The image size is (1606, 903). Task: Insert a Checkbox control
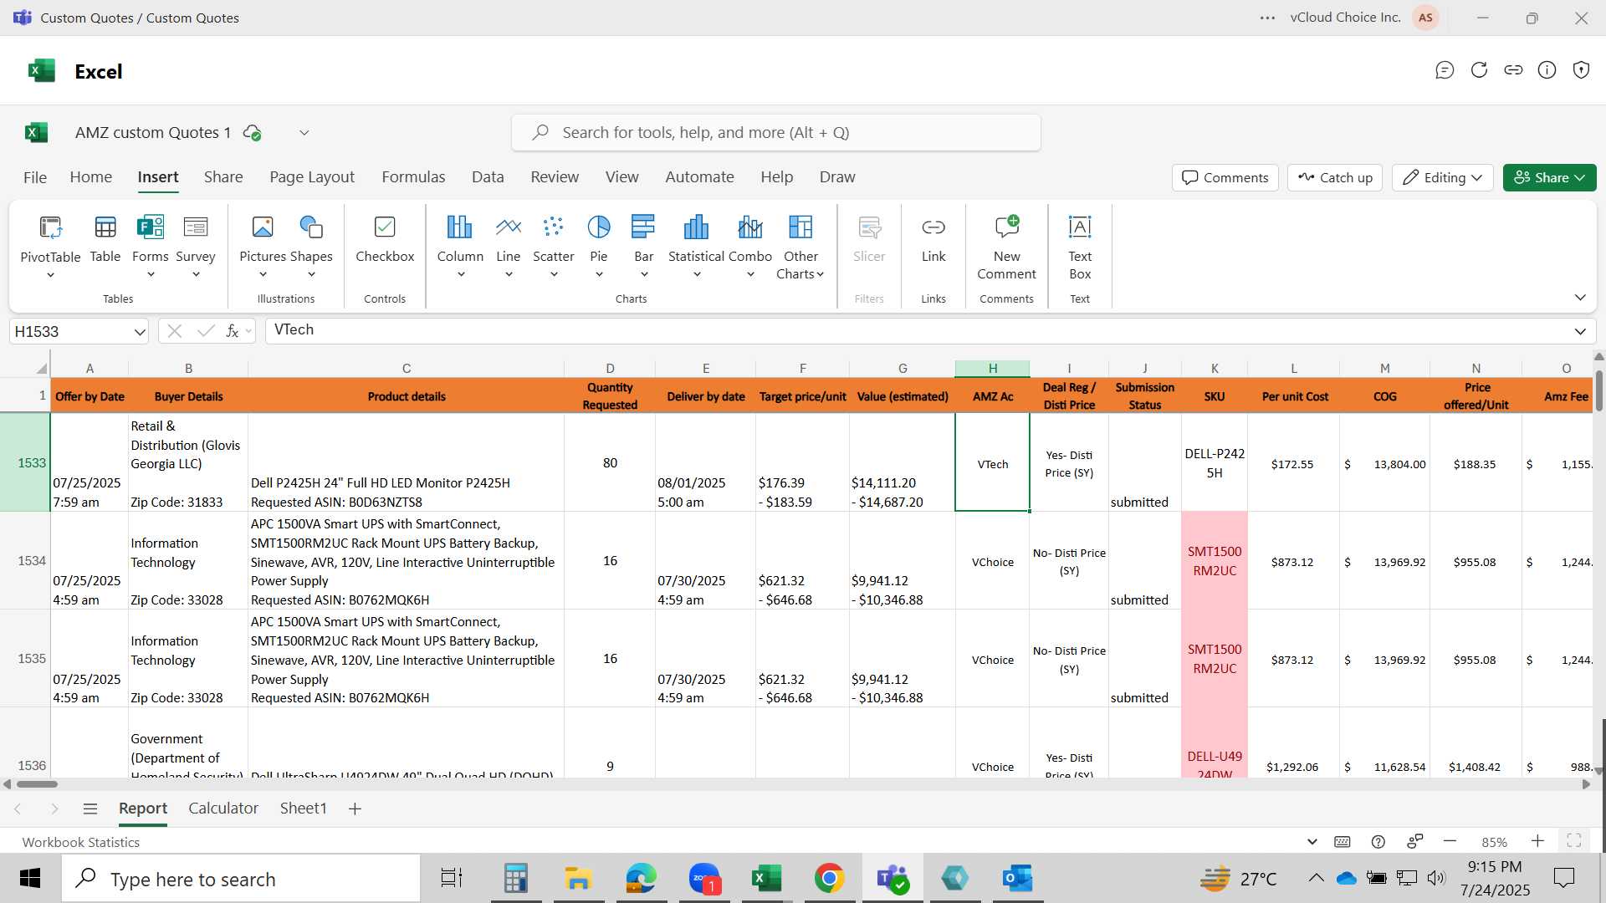(385, 238)
